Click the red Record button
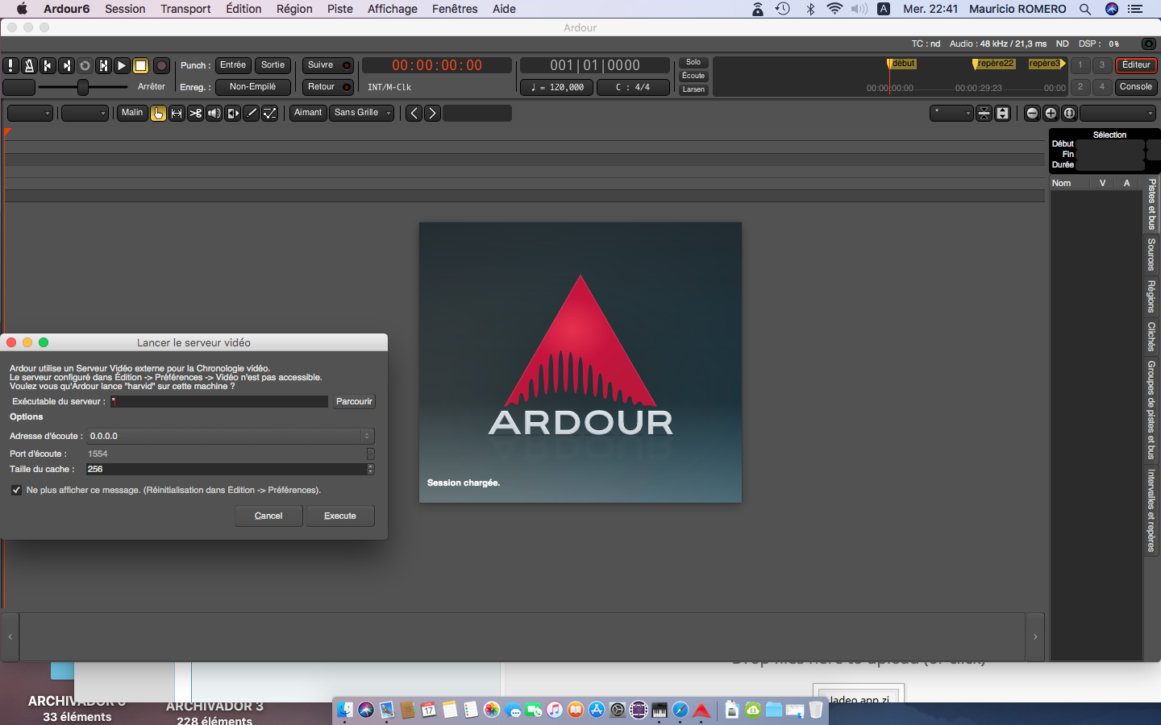1161x725 pixels. point(161,66)
